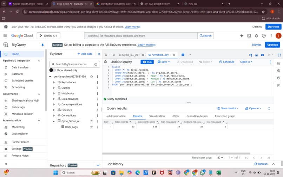The width and height of the screenshot is (283, 177).
Task: Collapse the Pipelines & Integration section
Action: point(39,61)
